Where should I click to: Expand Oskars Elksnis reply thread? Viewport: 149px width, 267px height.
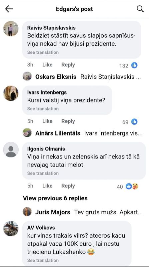click(x=82, y=77)
